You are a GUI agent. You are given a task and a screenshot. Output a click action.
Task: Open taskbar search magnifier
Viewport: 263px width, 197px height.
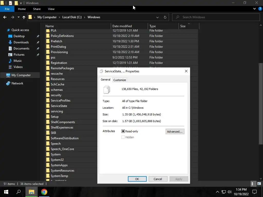point(18,192)
